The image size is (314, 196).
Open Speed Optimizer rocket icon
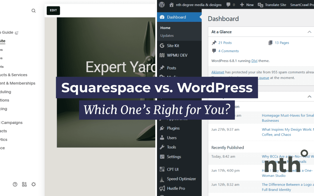162,179
